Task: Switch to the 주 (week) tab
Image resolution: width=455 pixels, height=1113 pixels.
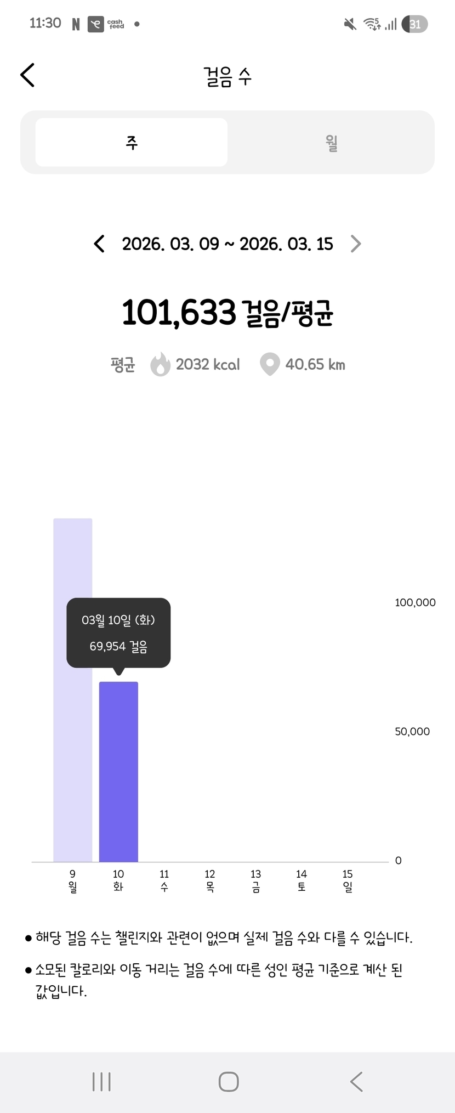Action: click(132, 143)
